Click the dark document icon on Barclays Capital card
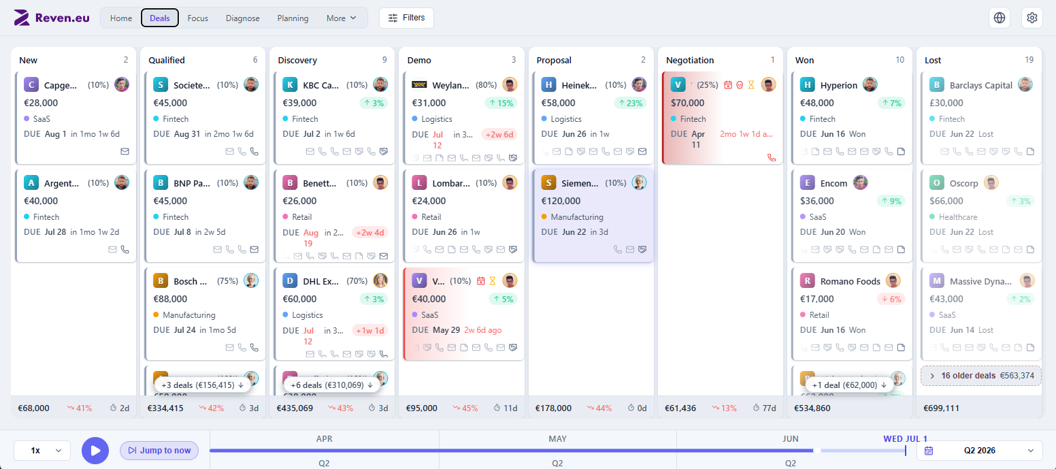The image size is (1056, 469). (1029, 151)
